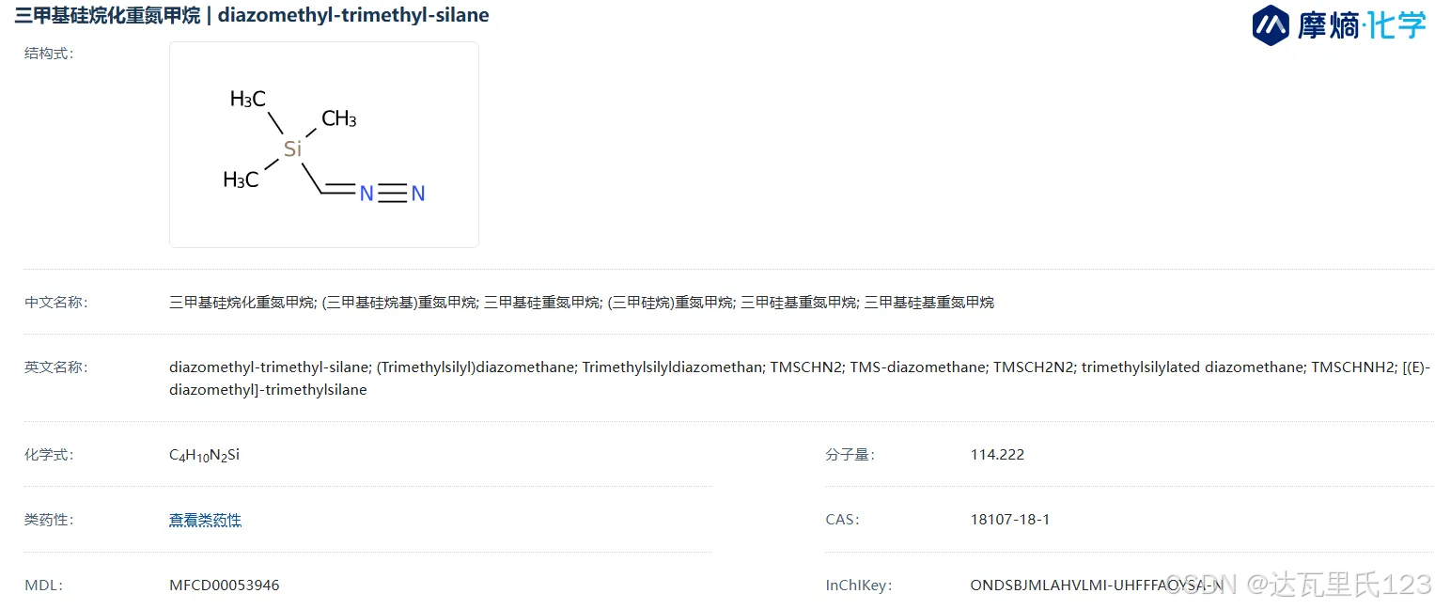Click the 中文名称 label
Image resolution: width=1435 pixels, height=609 pixels.
tap(55, 303)
